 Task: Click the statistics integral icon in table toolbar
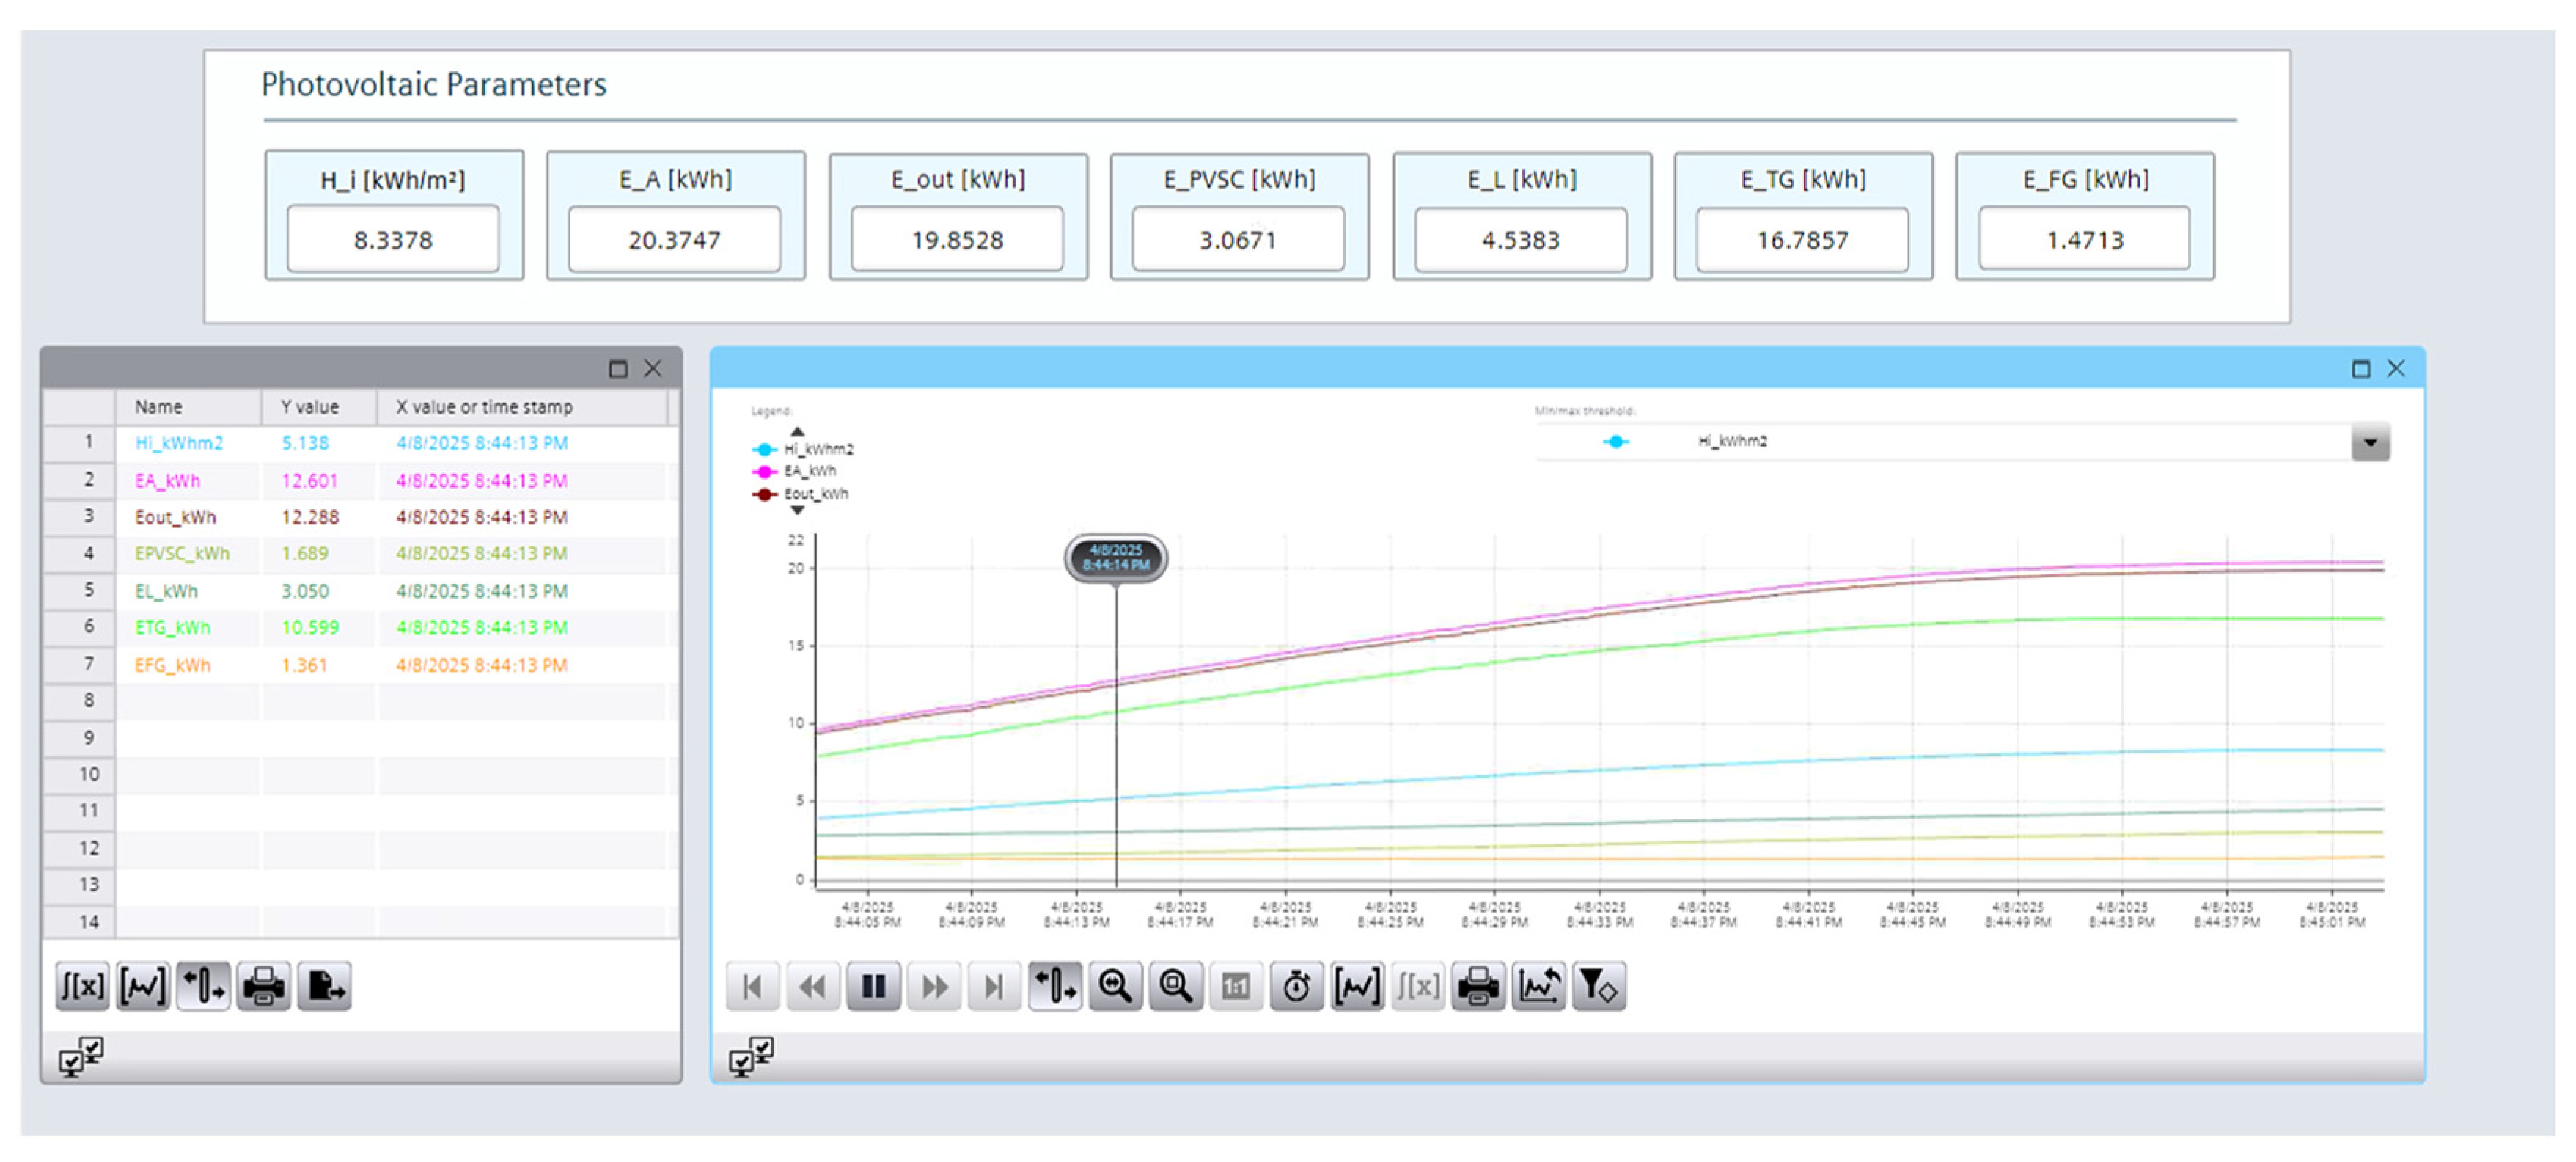82,988
